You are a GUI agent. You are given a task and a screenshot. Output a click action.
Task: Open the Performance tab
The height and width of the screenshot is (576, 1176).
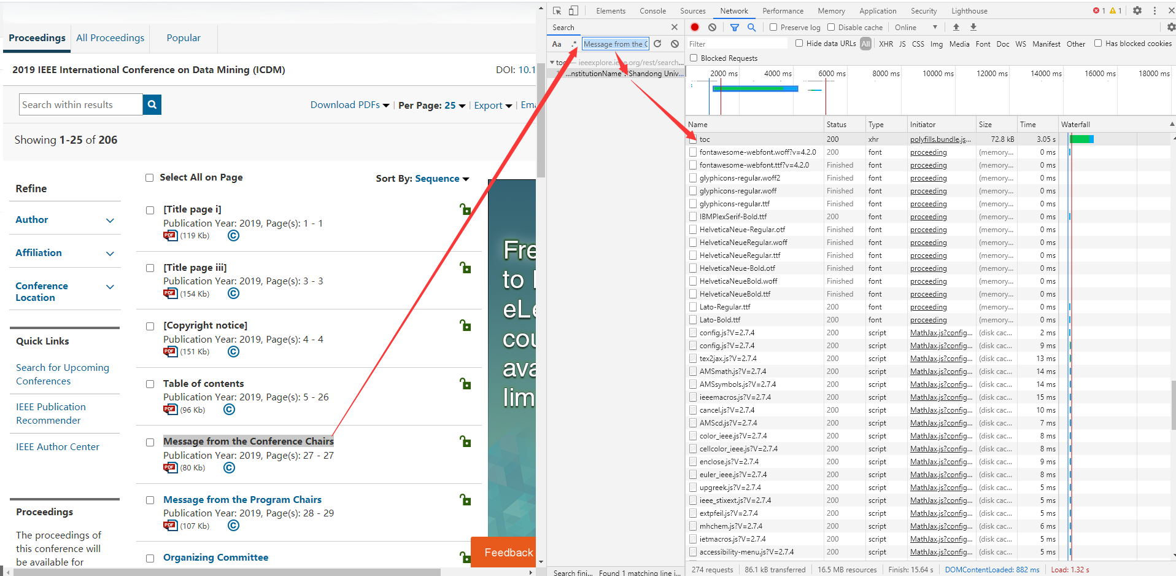coord(783,11)
